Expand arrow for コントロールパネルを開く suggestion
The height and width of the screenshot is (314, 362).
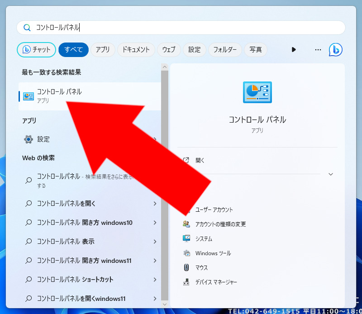pos(155,204)
